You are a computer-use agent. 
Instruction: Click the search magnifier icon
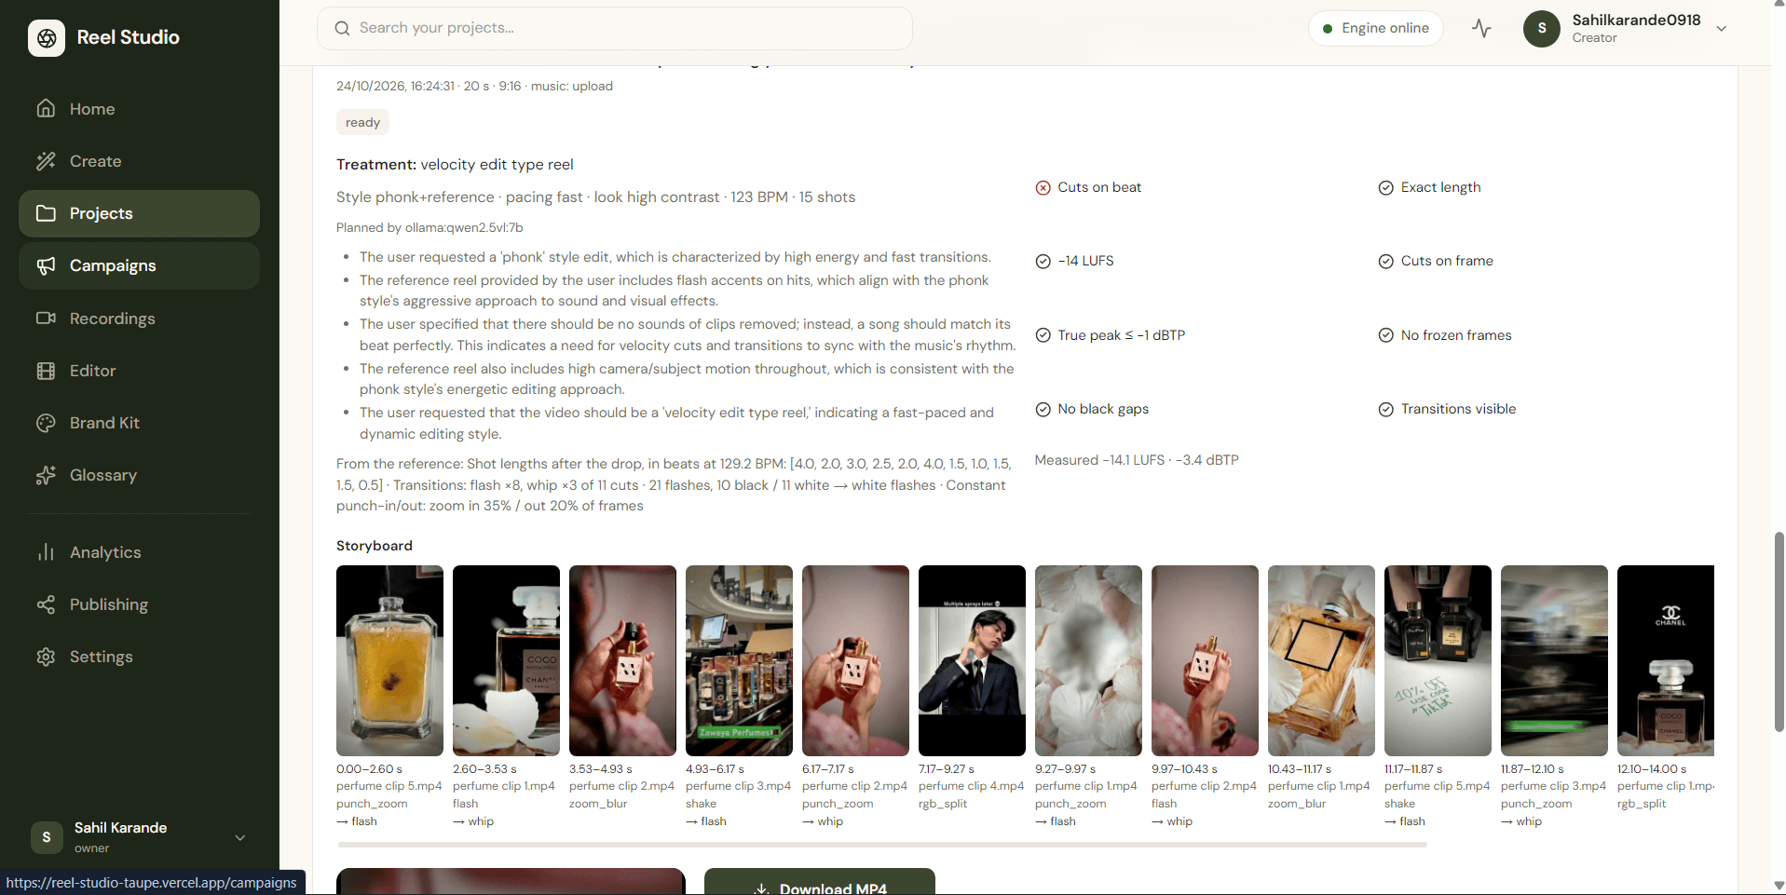coord(342,28)
